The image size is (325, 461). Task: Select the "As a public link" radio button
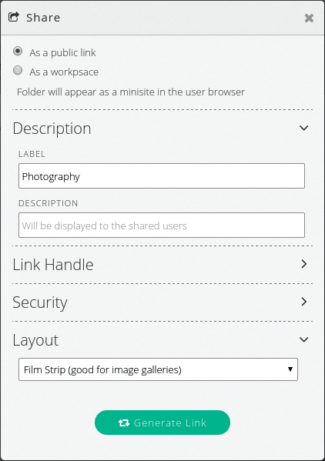[x=18, y=51]
